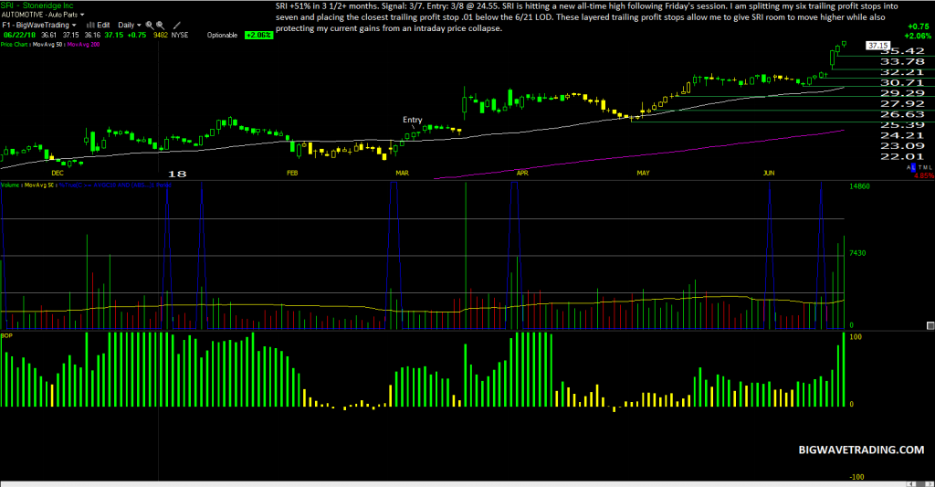The height and width of the screenshot is (487, 935).
Task: Click the zoom in magnifier icon
Action: click(150, 25)
